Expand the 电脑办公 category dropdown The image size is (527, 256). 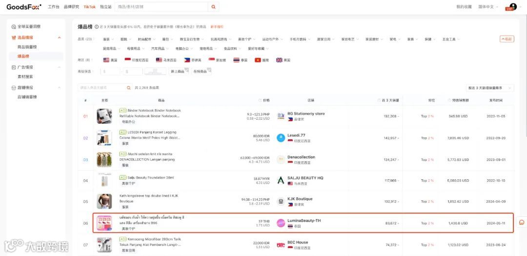pyautogui.click(x=184, y=48)
